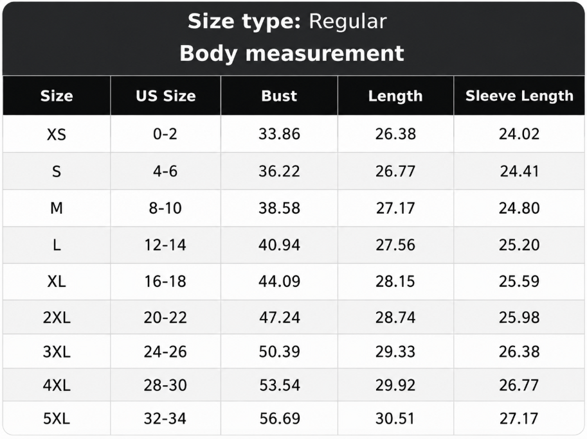Click the US Size column header

[x=165, y=96]
